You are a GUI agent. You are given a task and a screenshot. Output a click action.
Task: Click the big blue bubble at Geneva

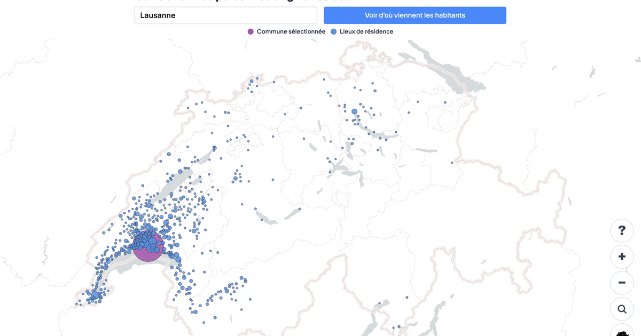tap(95, 295)
